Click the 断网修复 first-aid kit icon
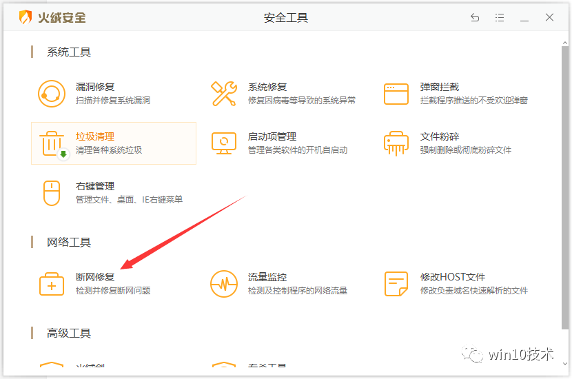The width and height of the screenshot is (572, 379). [52, 284]
